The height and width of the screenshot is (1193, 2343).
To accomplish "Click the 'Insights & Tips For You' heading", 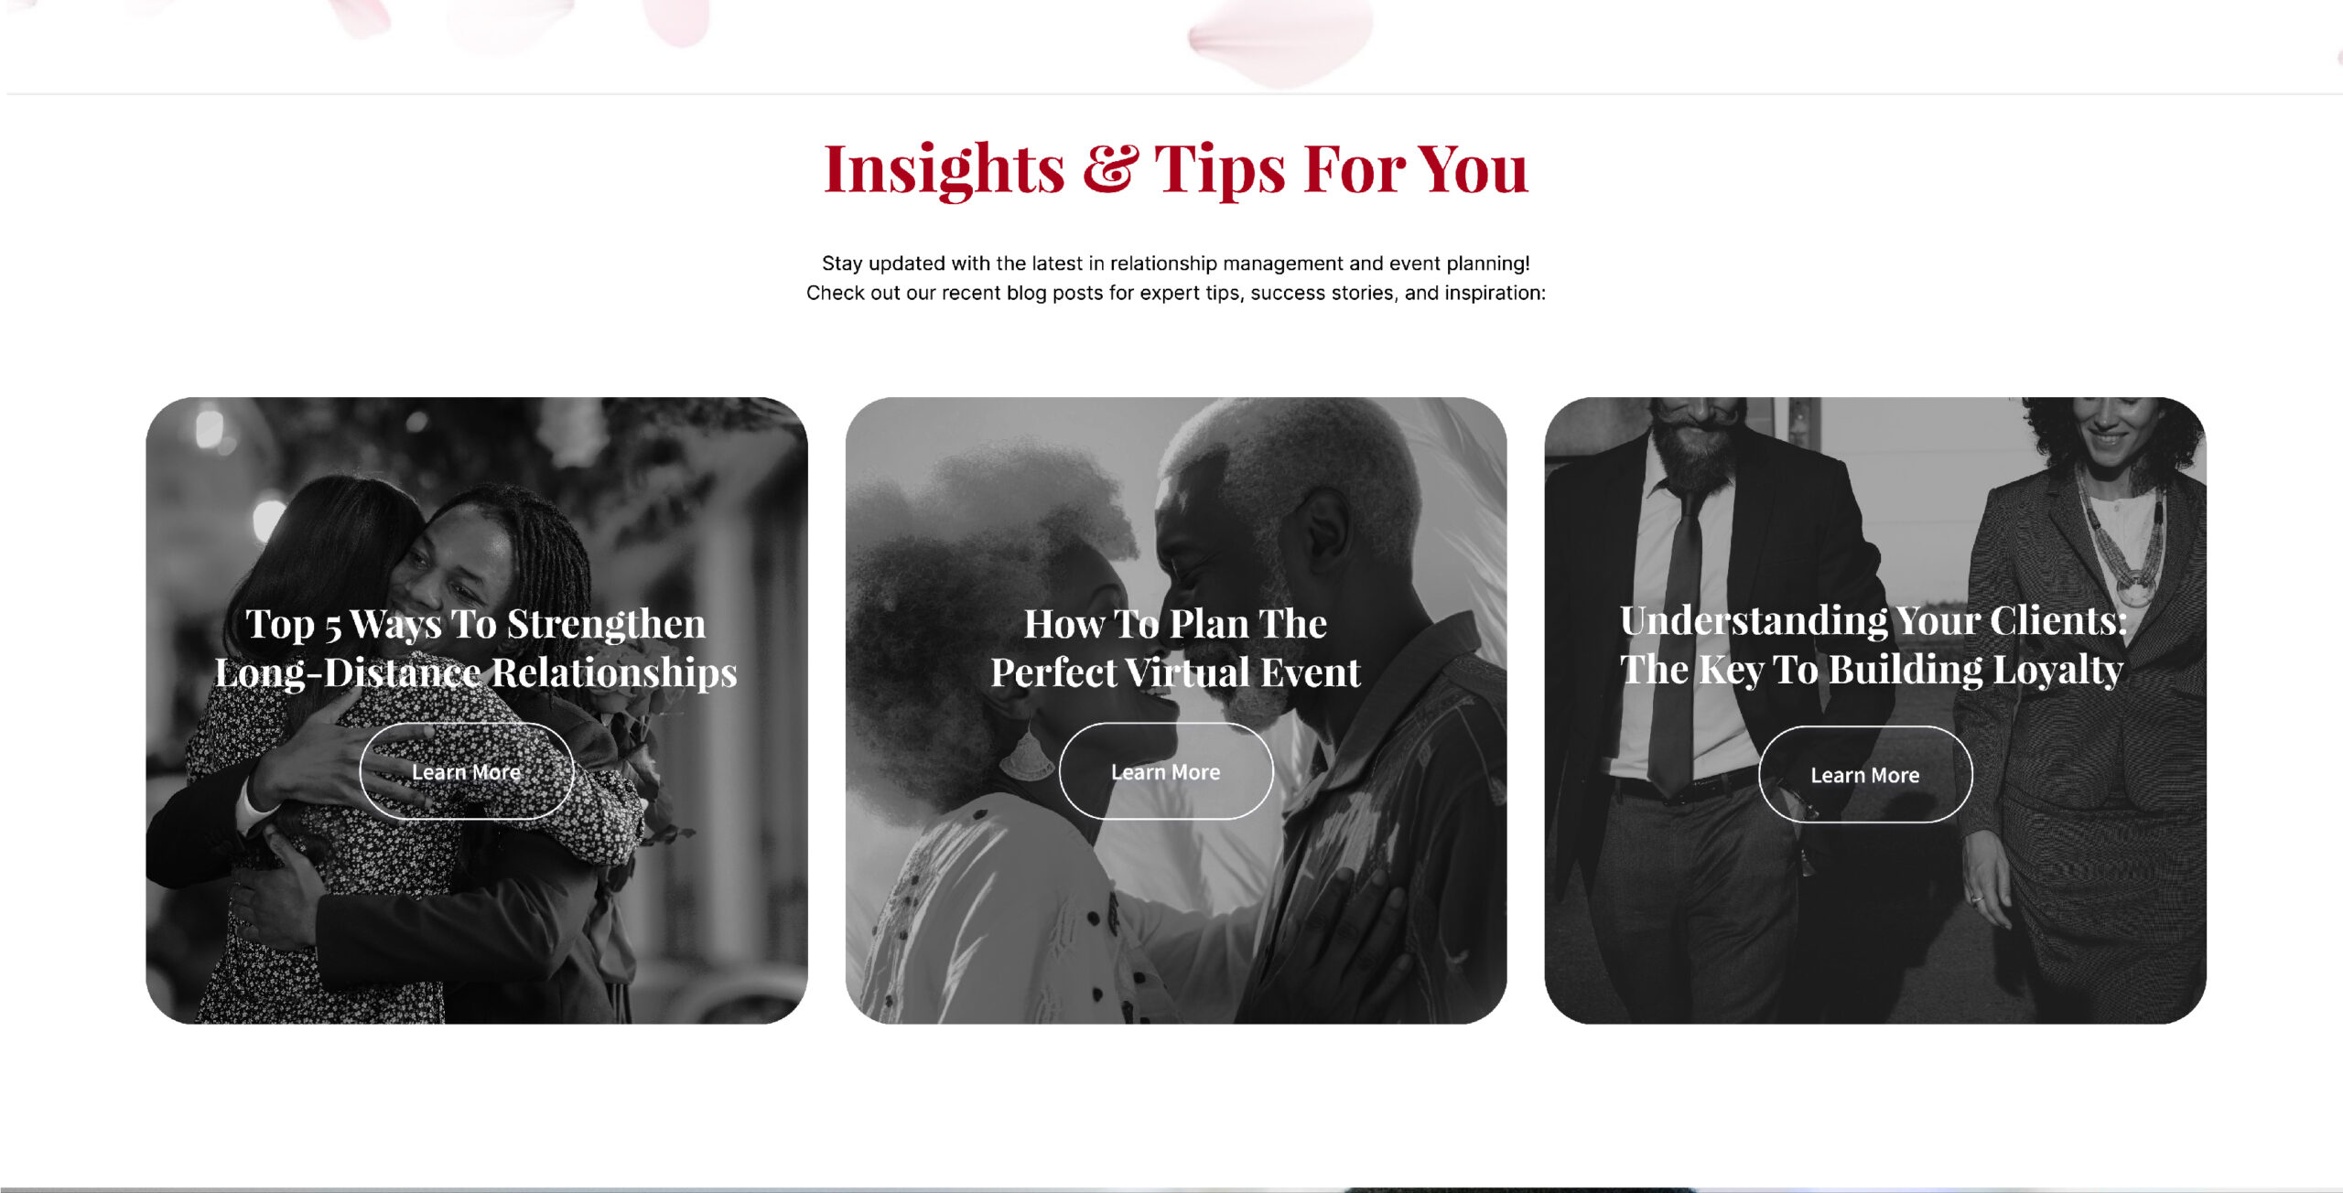I will [1176, 169].
